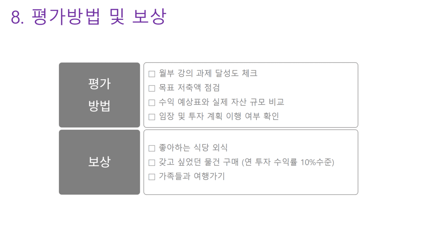The height and width of the screenshot is (238, 423).
Task: Toggle the checkbox before "가족들과 여행가기"
Action: pyautogui.click(x=152, y=177)
